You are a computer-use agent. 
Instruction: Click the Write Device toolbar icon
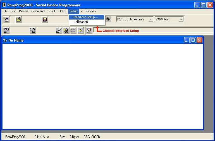pyautogui.click(x=33, y=31)
